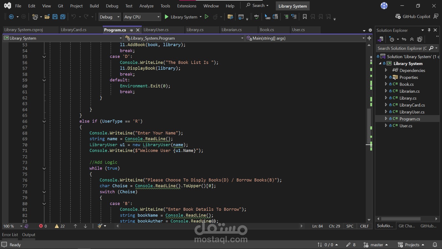Go to previous issue with the up arrow
442x249 pixels.
tap(75, 226)
